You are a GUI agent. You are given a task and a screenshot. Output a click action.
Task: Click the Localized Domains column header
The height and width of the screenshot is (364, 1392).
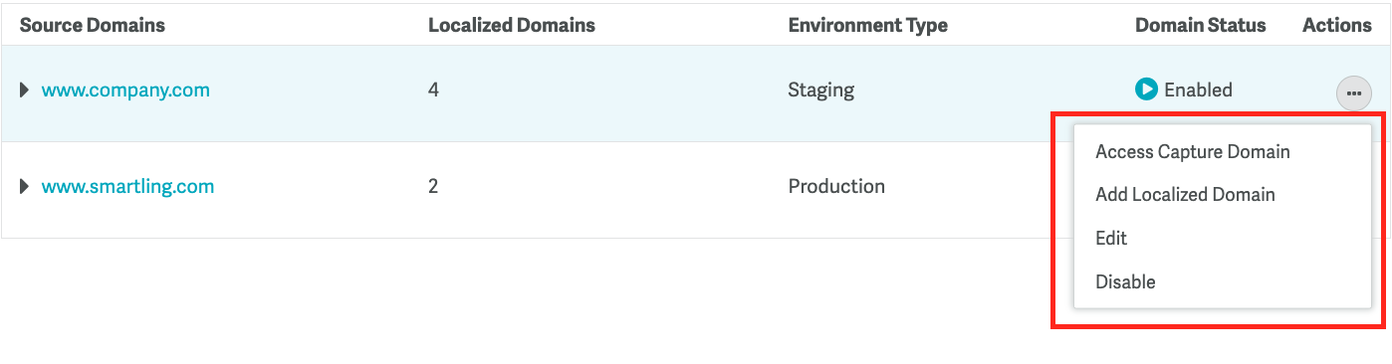click(512, 25)
